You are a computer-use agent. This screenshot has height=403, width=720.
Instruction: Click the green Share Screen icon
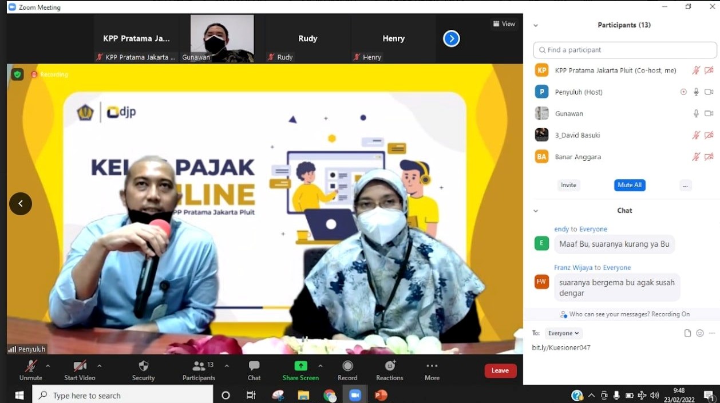[300, 366]
